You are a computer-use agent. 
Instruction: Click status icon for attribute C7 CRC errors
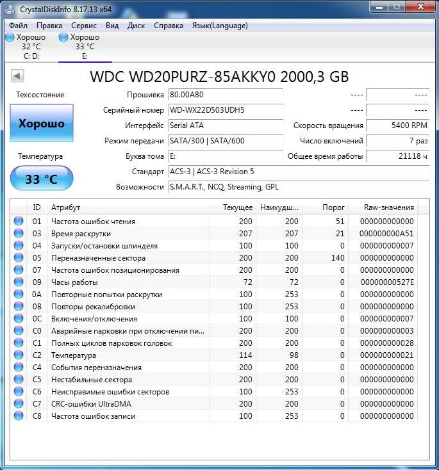[x=19, y=404]
